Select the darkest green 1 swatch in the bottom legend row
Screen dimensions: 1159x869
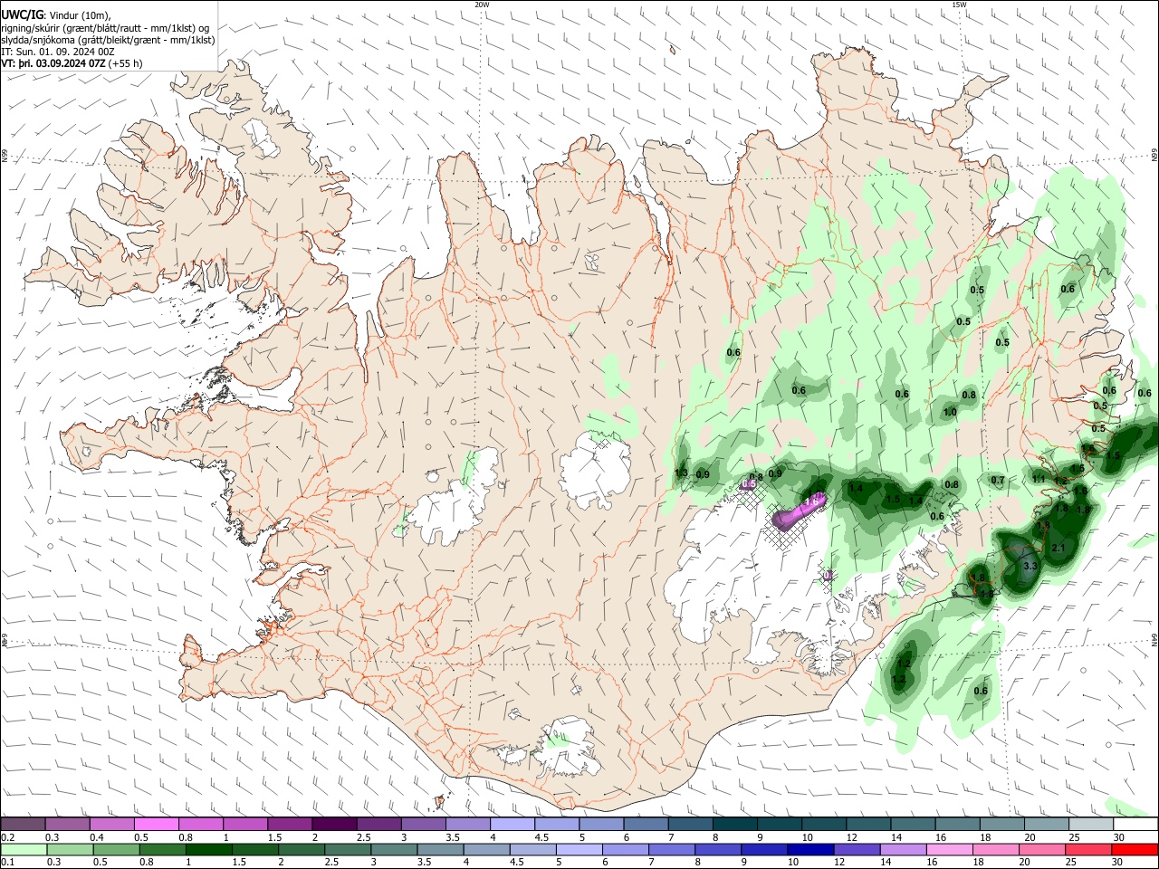click(208, 850)
